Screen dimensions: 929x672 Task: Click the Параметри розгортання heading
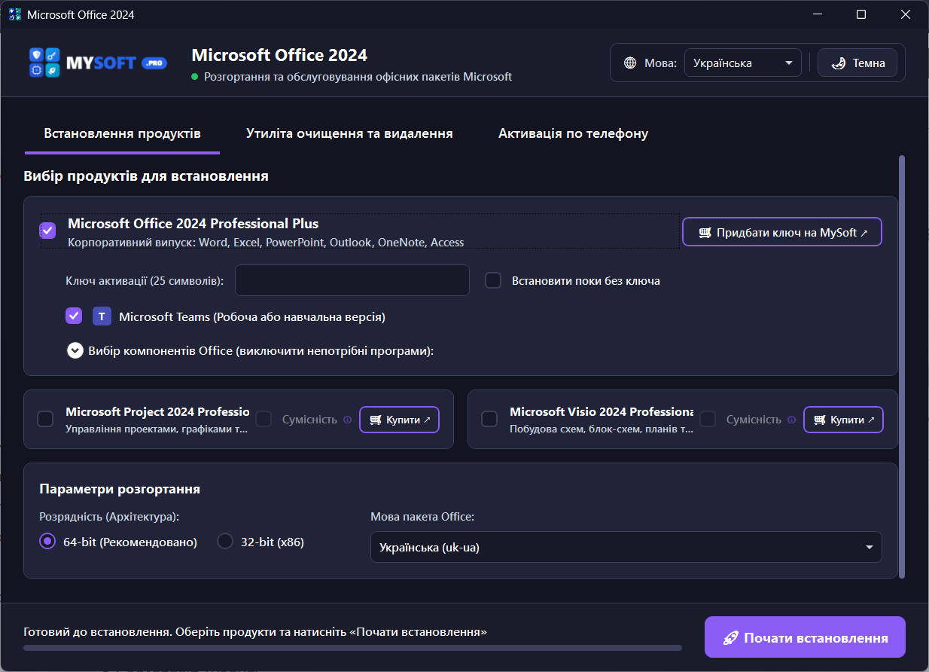pyautogui.click(x=120, y=489)
